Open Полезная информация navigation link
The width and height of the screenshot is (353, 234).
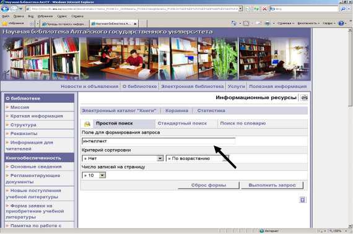pyautogui.click(x=278, y=87)
